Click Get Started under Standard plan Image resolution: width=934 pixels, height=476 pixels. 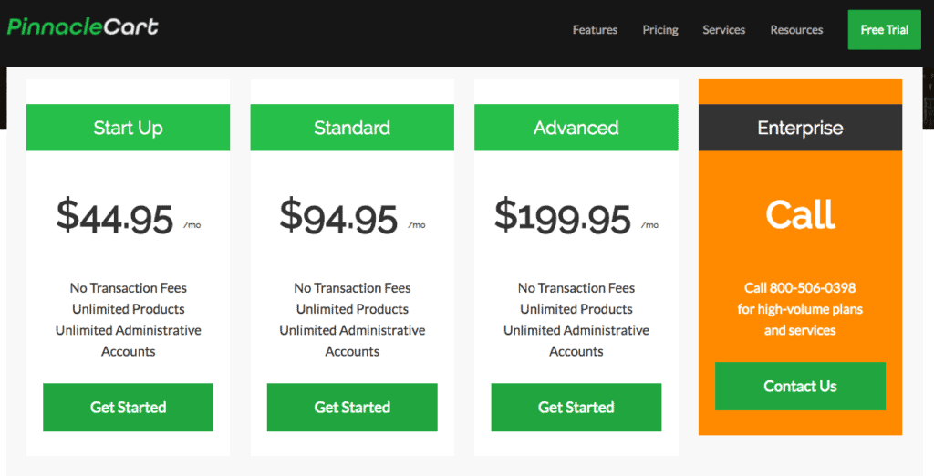[352, 407]
